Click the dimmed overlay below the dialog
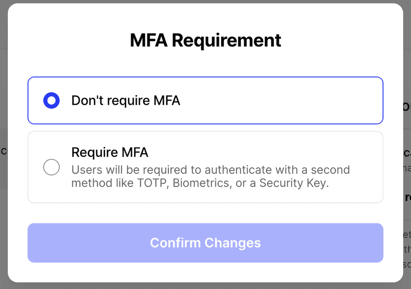 point(205,286)
